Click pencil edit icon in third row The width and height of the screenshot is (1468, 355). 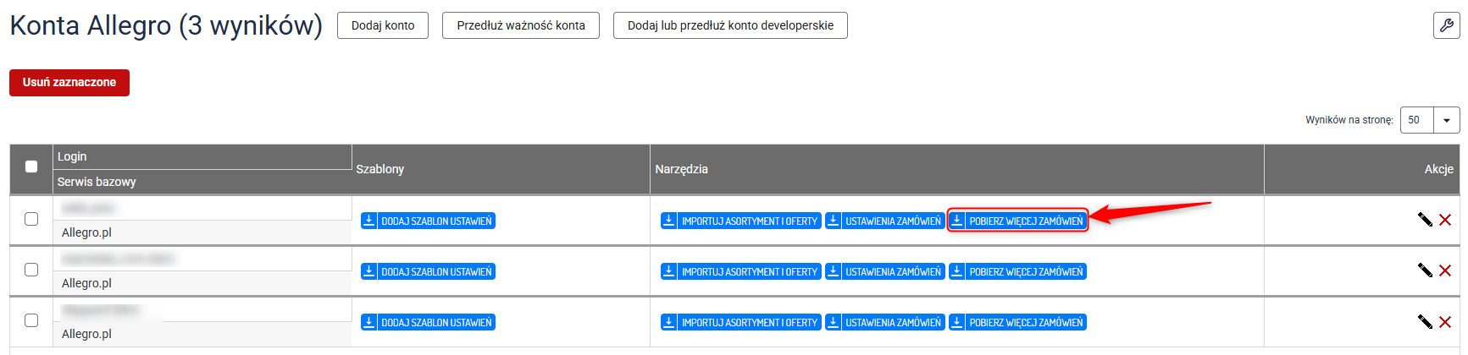click(1425, 321)
